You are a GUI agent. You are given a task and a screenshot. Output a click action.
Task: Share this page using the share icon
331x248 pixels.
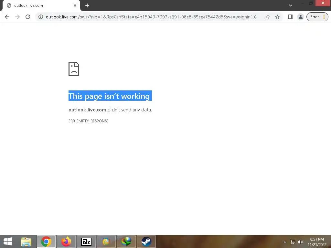[x=267, y=17]
